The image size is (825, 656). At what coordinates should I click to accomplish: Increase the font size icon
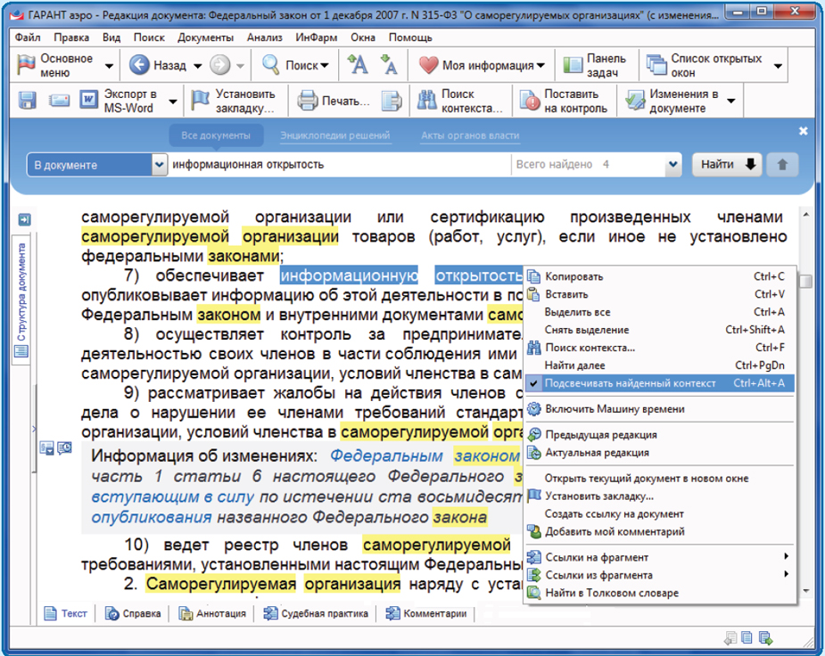click(357, 65)
